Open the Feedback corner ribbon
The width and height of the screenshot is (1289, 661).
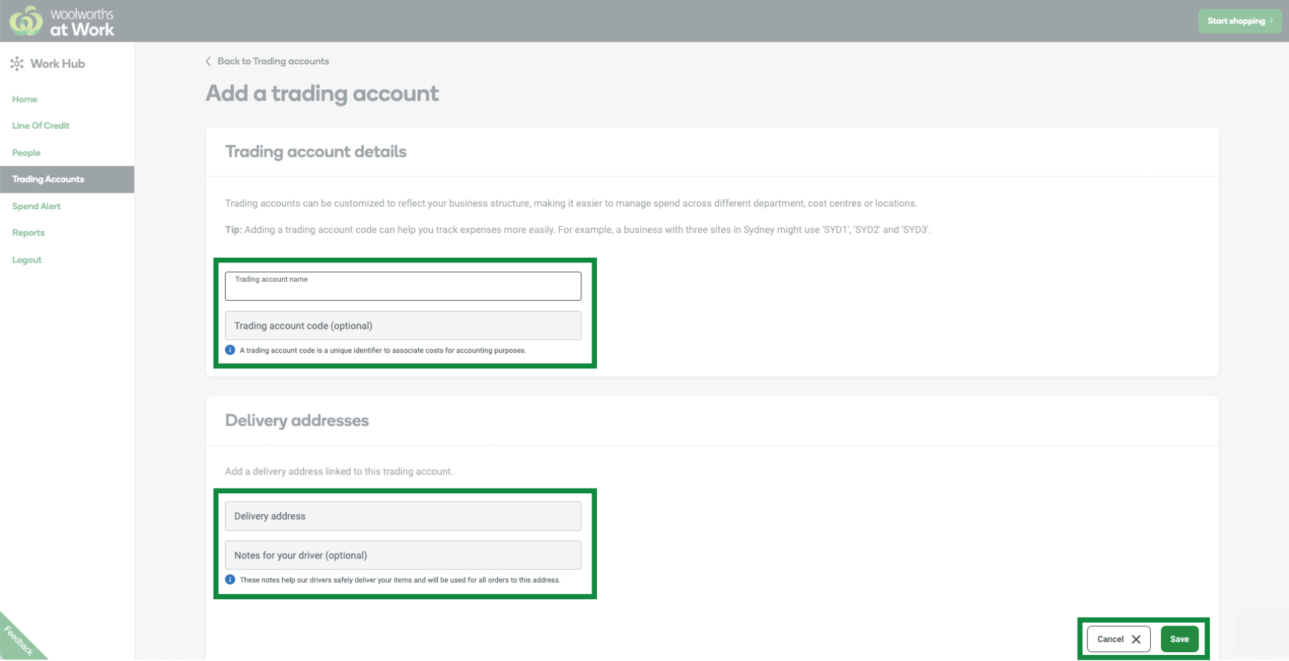pos(20,641)
